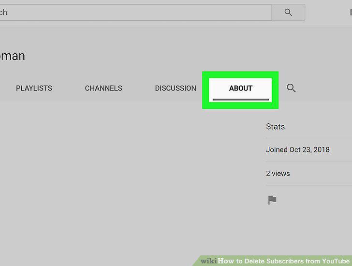Click the underline indicator beneath ABOUT
Image resolution: width=352 pixels, height=266 pixels.
tap(241, 100)
